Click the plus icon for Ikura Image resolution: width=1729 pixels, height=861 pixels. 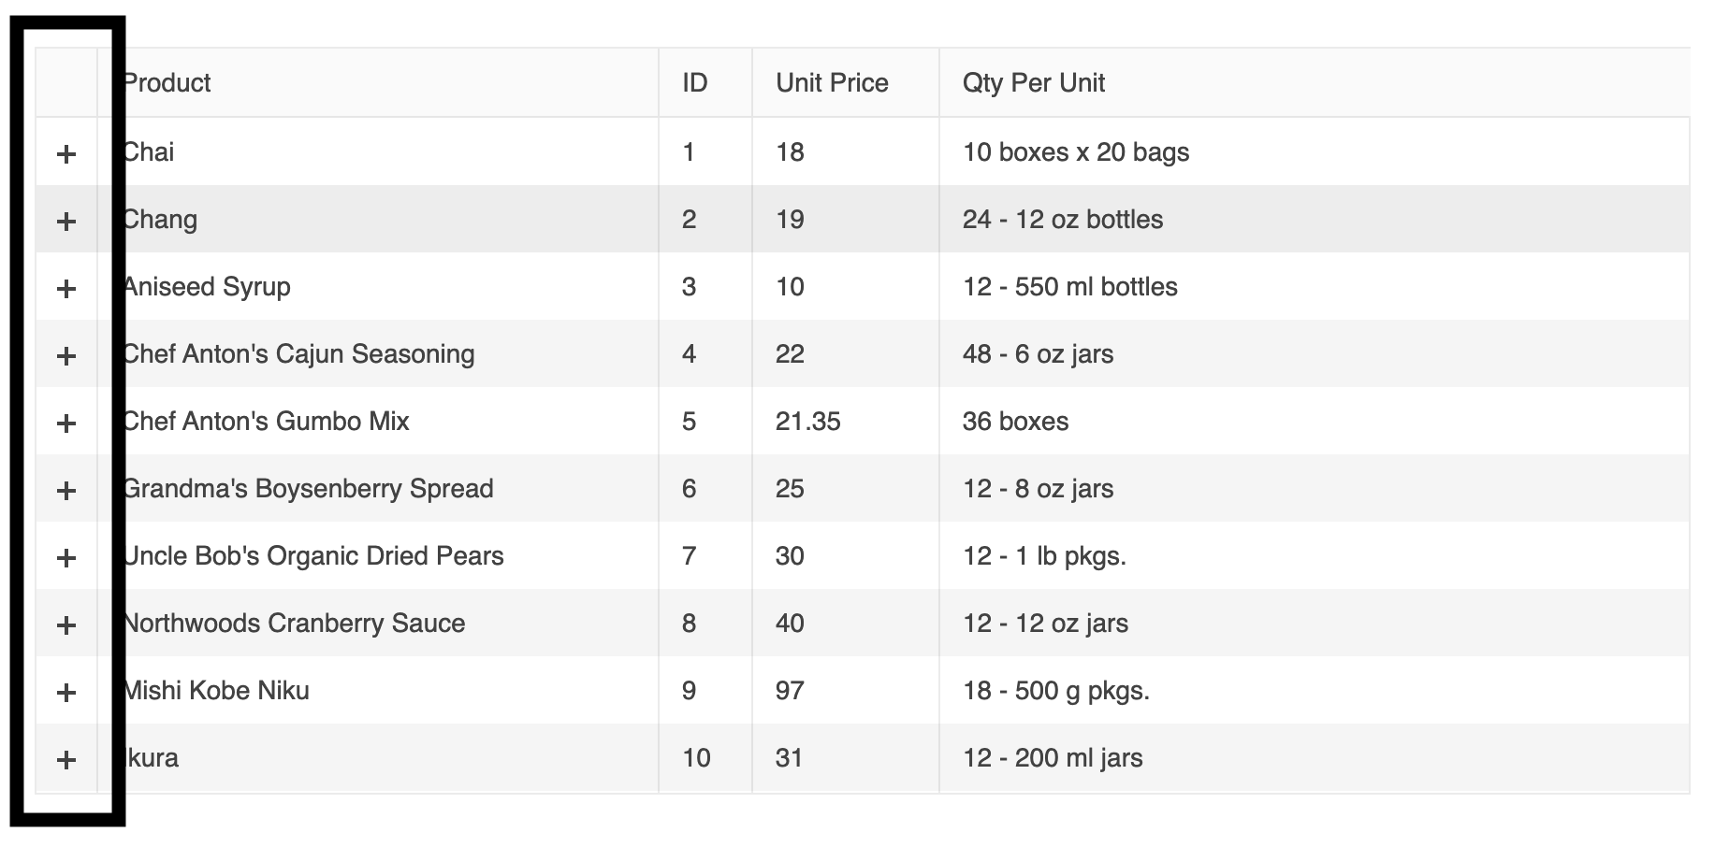(66, 759)
